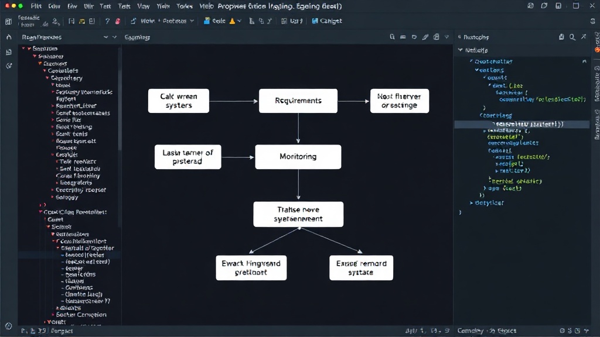
Task: Select 'Salogyy' item in the tree
Action: [x=67, y=198]
